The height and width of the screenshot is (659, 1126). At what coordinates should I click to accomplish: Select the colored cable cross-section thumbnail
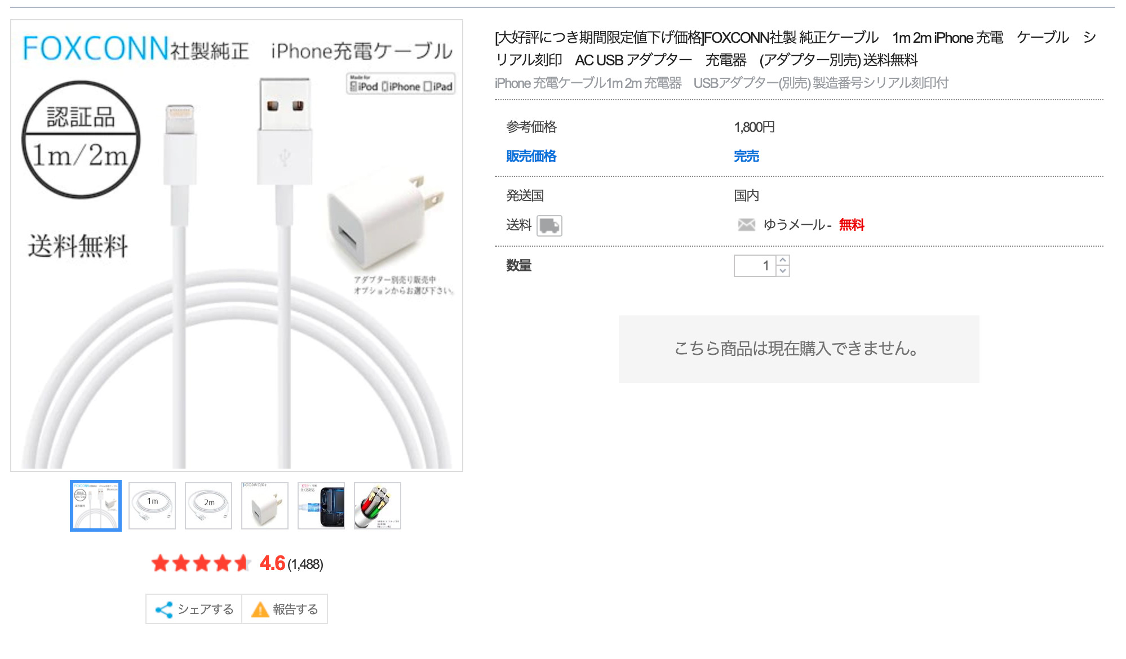click(x=378, y=506)
